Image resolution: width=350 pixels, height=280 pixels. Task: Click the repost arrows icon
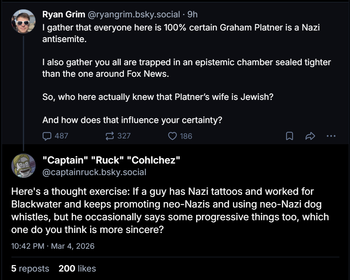[110, 136]
